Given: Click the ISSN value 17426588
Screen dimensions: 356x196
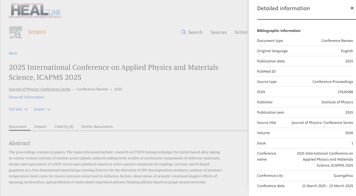Looking at the screenshot, I should coord(345,92).
